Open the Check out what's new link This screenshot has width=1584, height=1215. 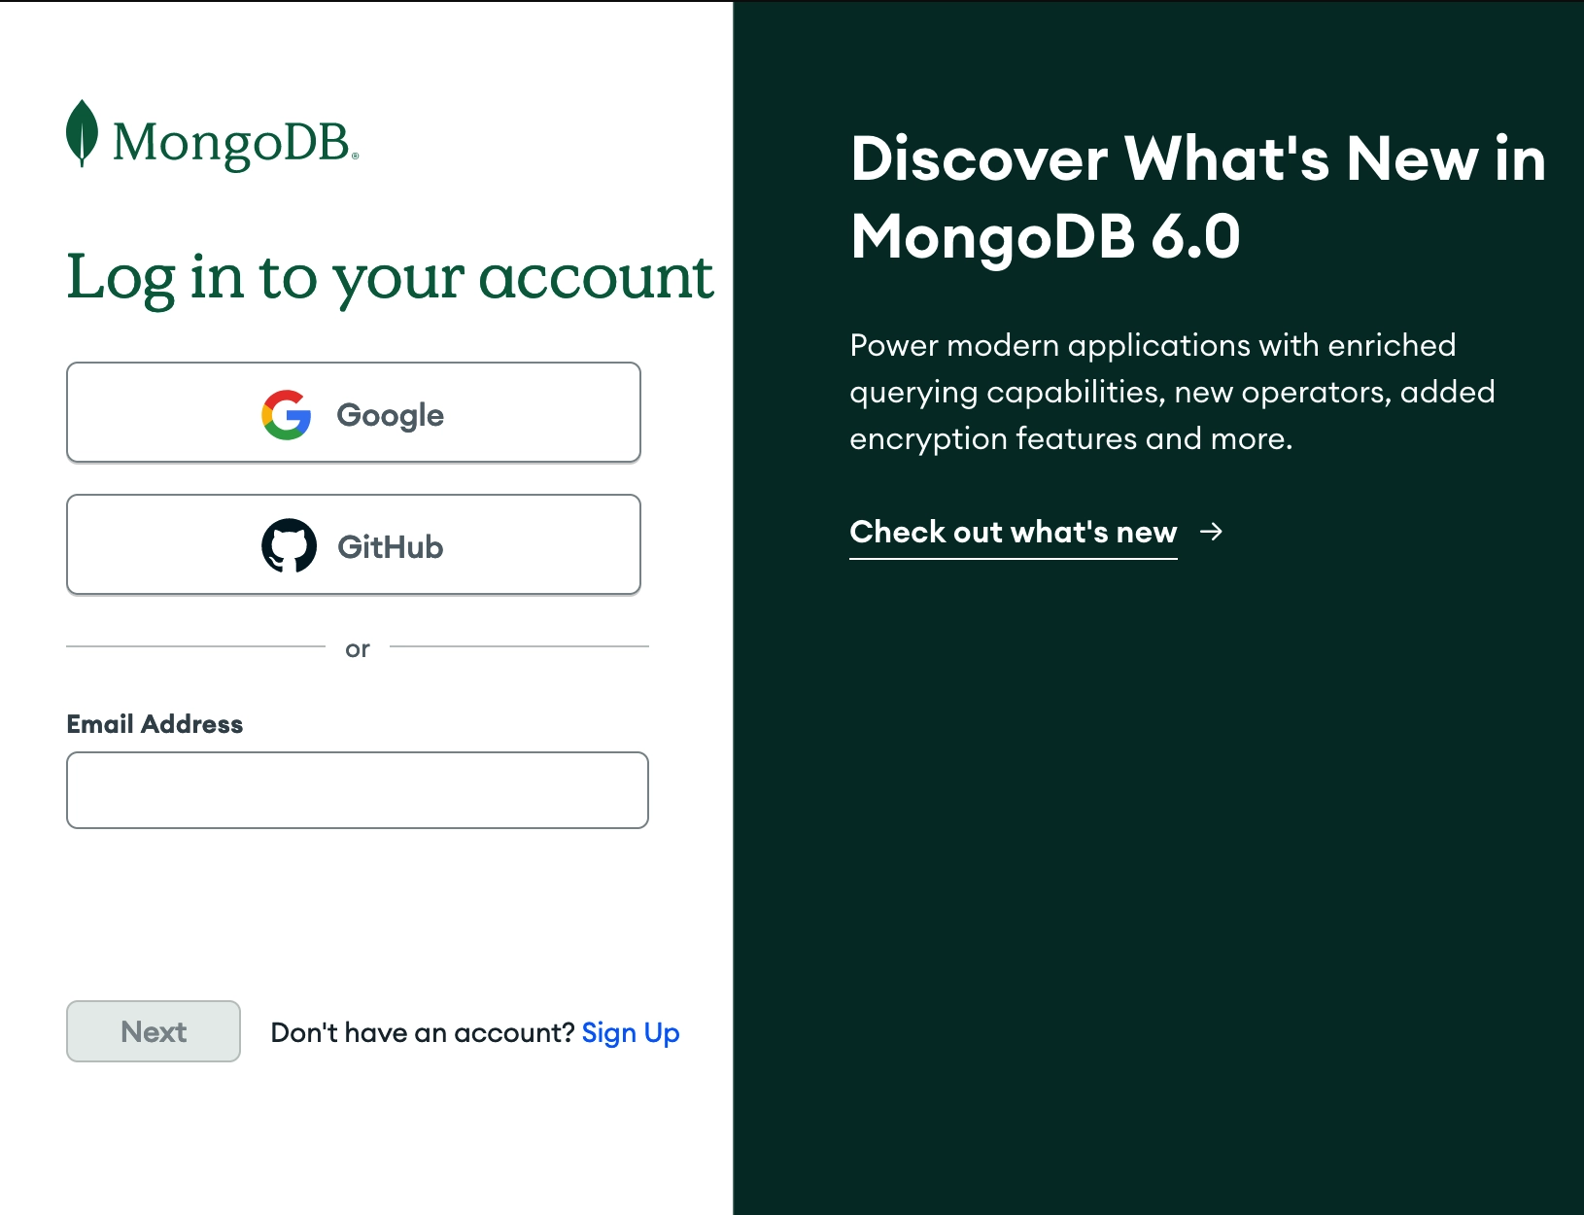coord(1014,533)
